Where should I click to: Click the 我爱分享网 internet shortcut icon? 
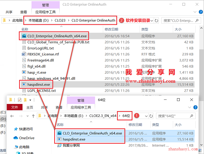59,145
